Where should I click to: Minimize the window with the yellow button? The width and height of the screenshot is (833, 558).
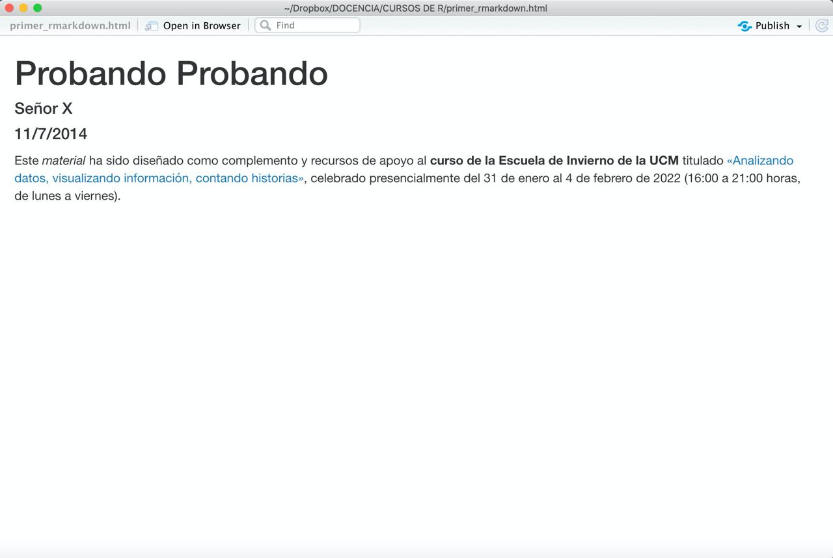click(23, 8)
